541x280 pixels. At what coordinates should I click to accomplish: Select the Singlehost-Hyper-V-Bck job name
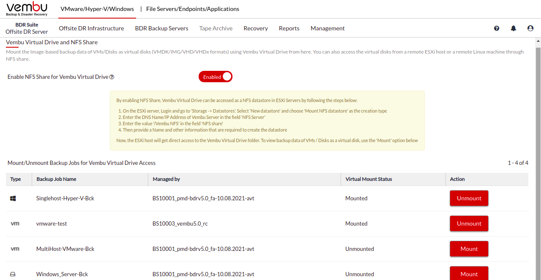click(x=65, y=198)
